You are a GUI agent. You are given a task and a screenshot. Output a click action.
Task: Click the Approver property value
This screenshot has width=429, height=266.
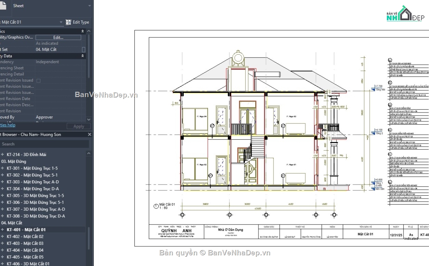point(44,117)
